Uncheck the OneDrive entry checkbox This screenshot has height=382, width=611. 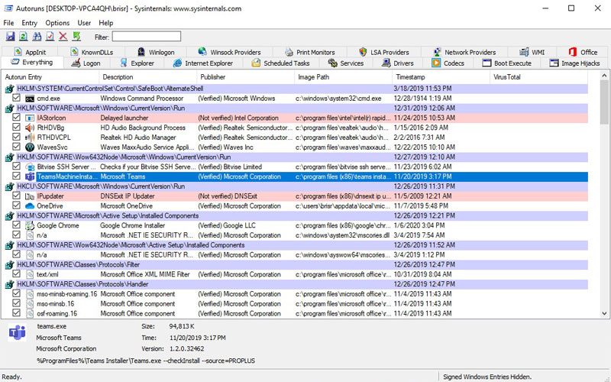tap(16, 205)
